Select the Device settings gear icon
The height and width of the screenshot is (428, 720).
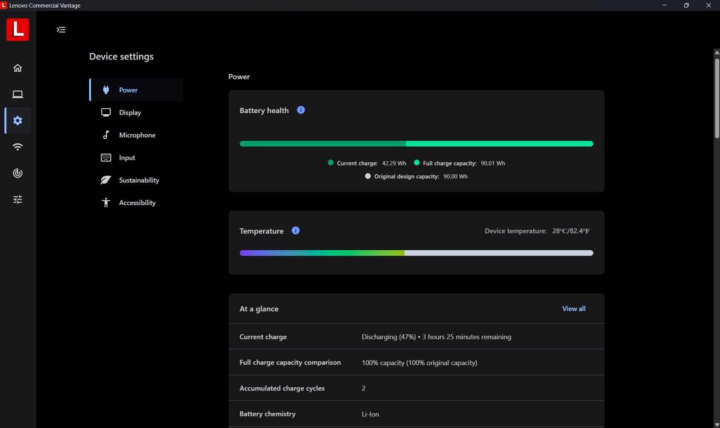pos(18,120)
